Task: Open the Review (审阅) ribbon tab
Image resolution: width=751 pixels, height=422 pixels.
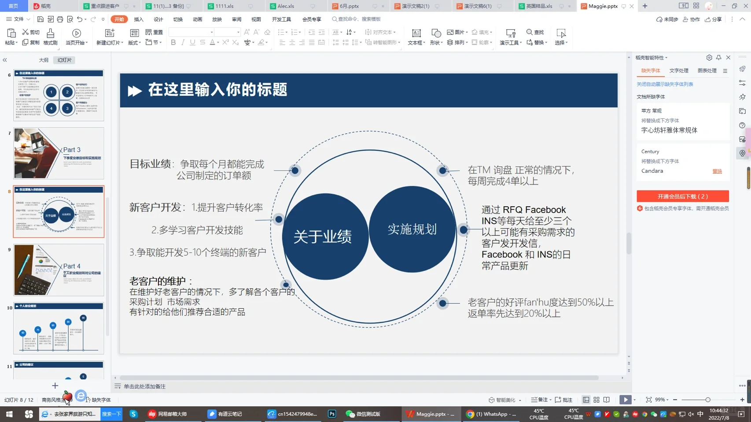Action: coord(237,19)
